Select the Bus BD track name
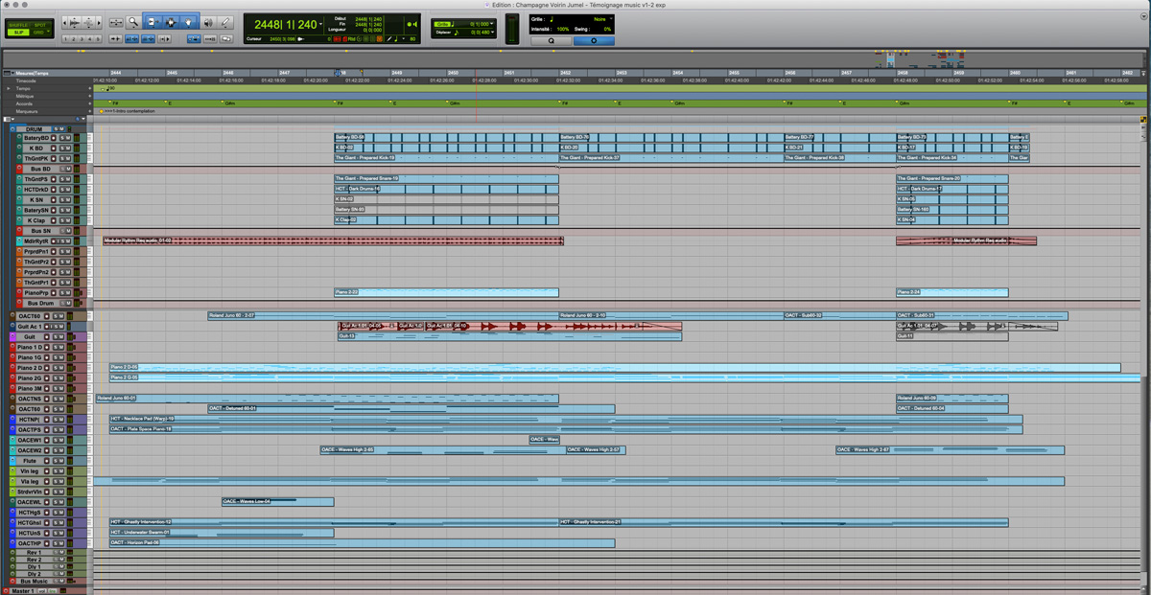The height and width of the screenshot is (595, 1151). (40, 169)
